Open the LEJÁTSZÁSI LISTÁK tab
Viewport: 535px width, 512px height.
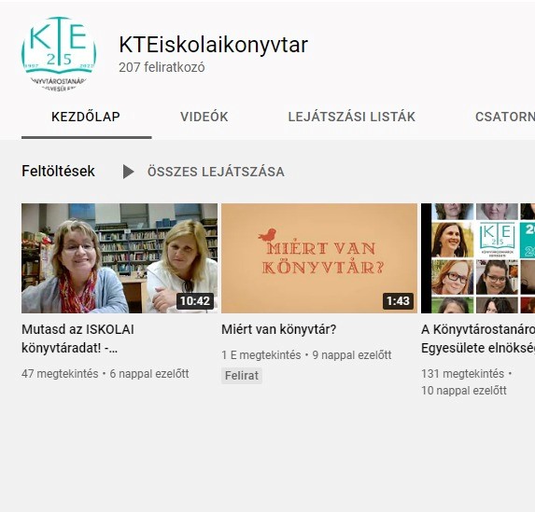pyautogui.click(x=351, y=117)
